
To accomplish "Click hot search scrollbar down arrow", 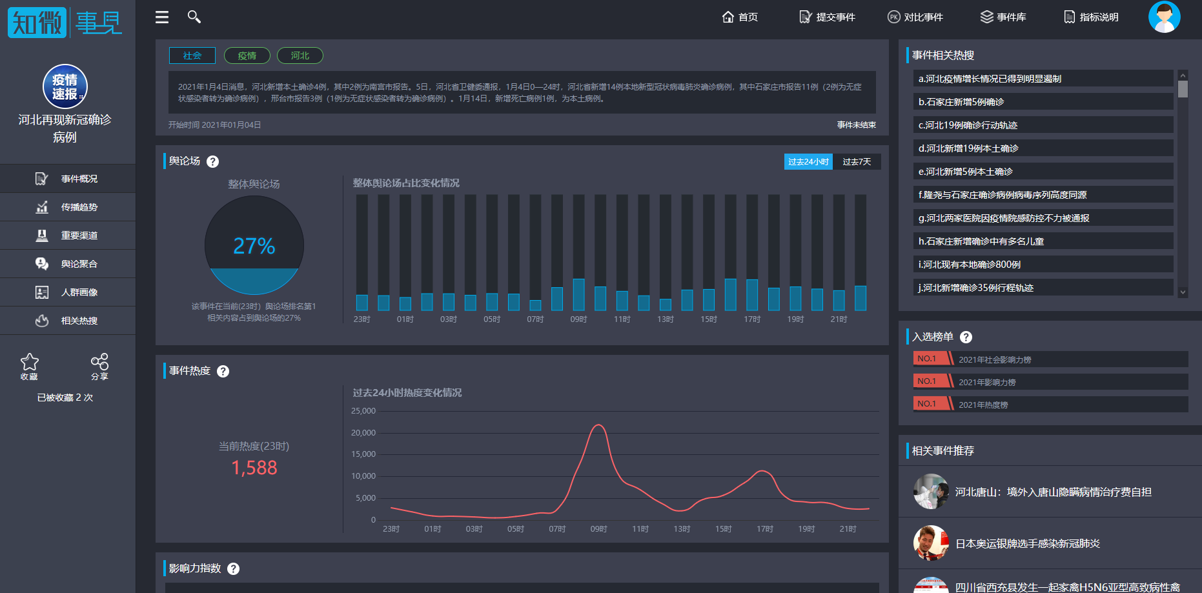I will click(1183, 292).
